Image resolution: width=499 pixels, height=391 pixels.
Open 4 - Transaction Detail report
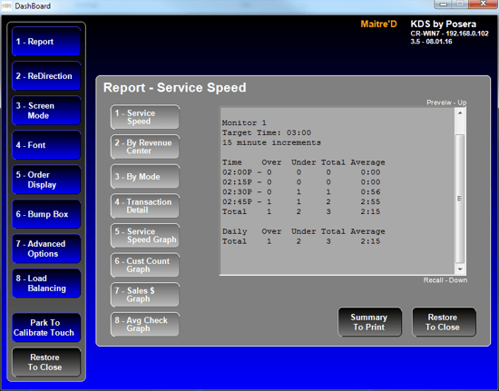tap(145, 206)
